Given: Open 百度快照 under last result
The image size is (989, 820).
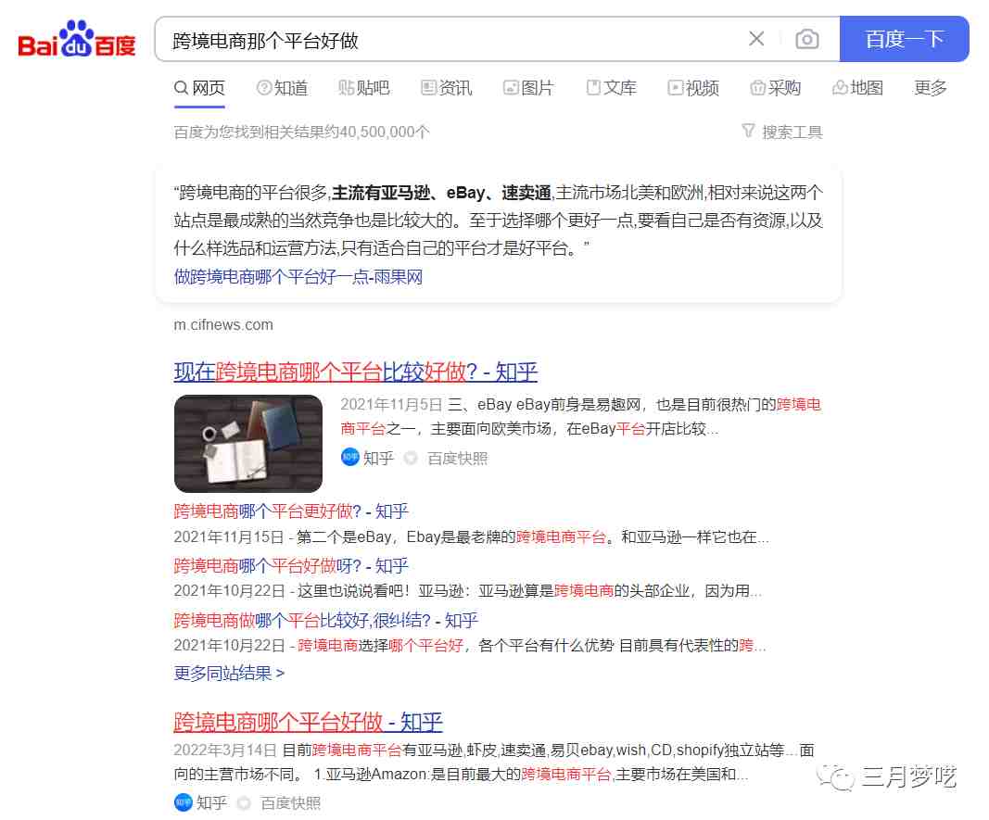Looking at the screenshot, I should (x=291, y=803).
